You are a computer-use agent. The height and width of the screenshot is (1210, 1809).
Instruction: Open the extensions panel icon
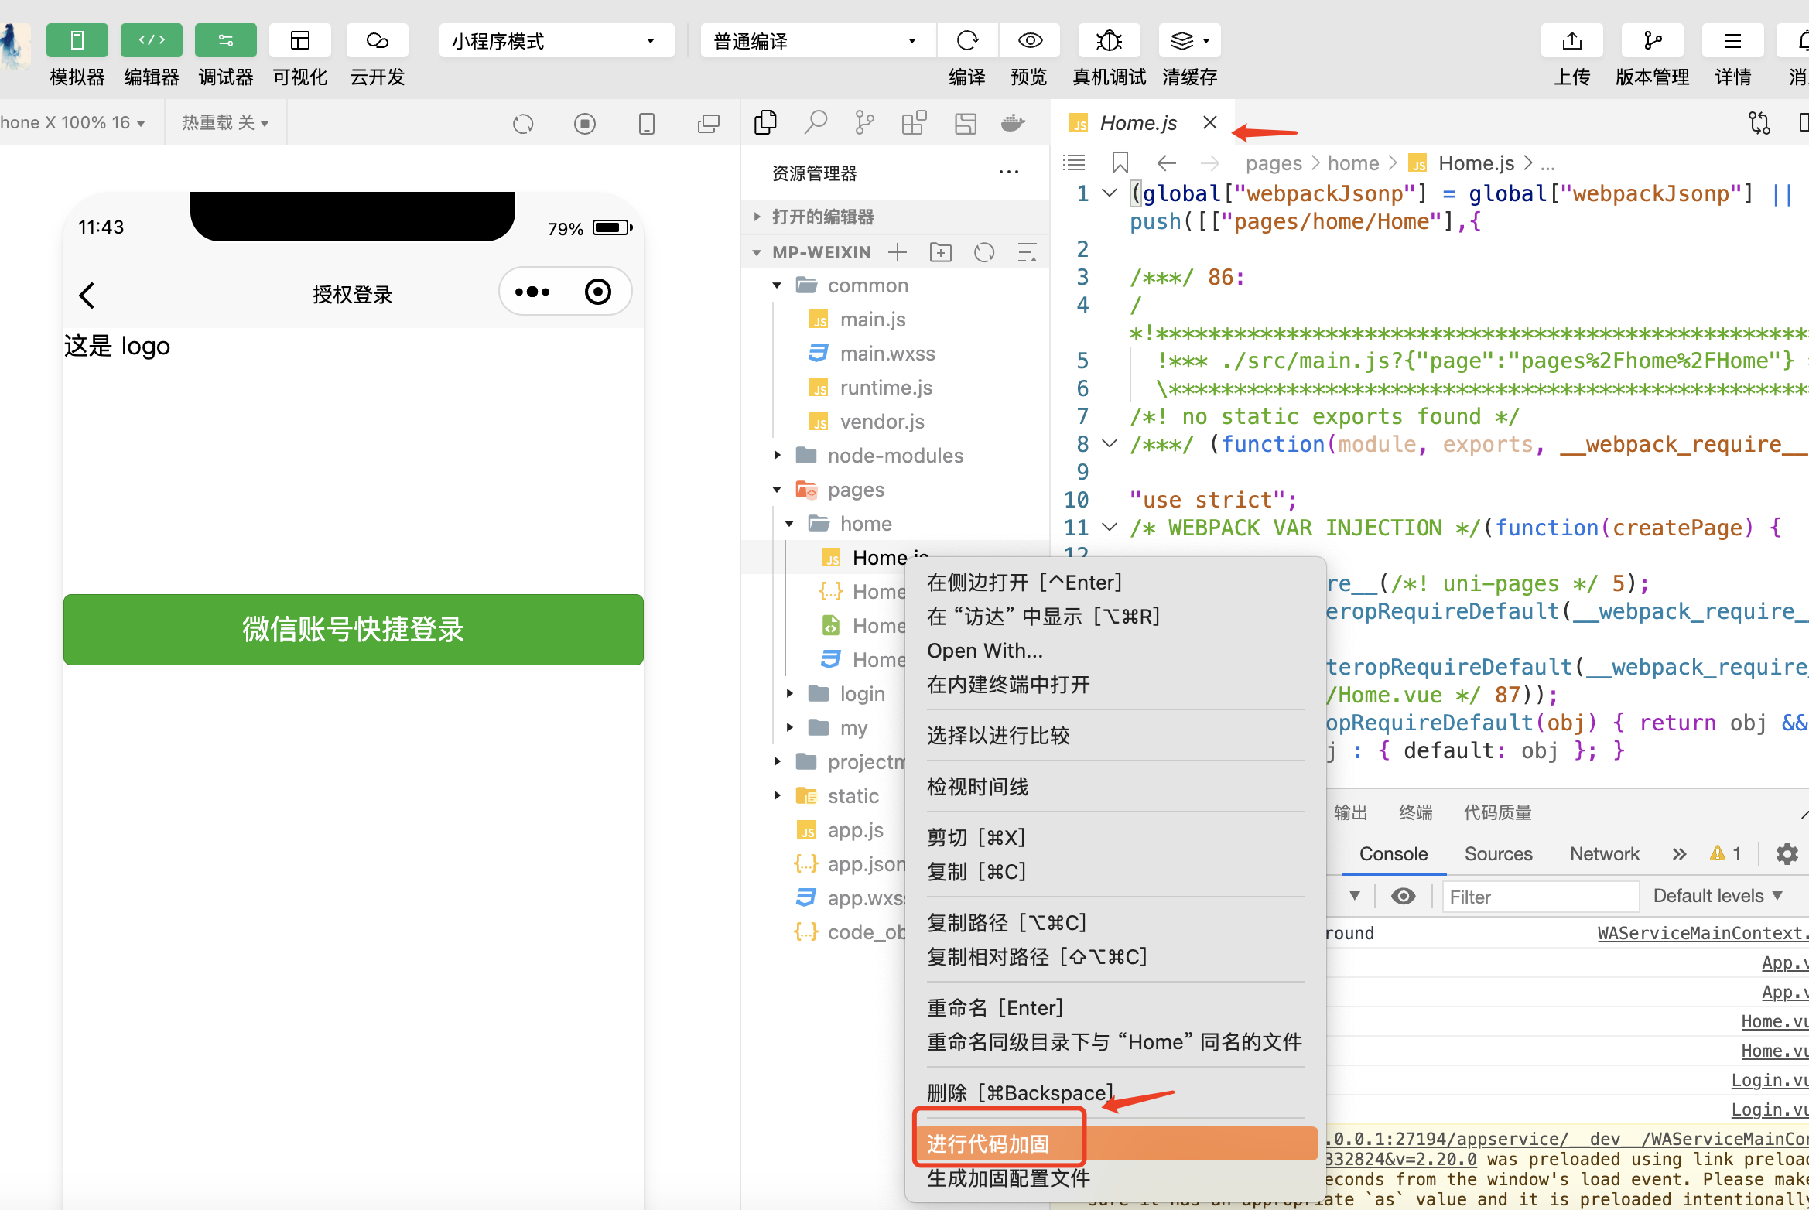pos(914,122)
